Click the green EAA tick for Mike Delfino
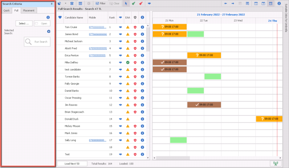This screenshot has width=289, height=168. [128, 62]
